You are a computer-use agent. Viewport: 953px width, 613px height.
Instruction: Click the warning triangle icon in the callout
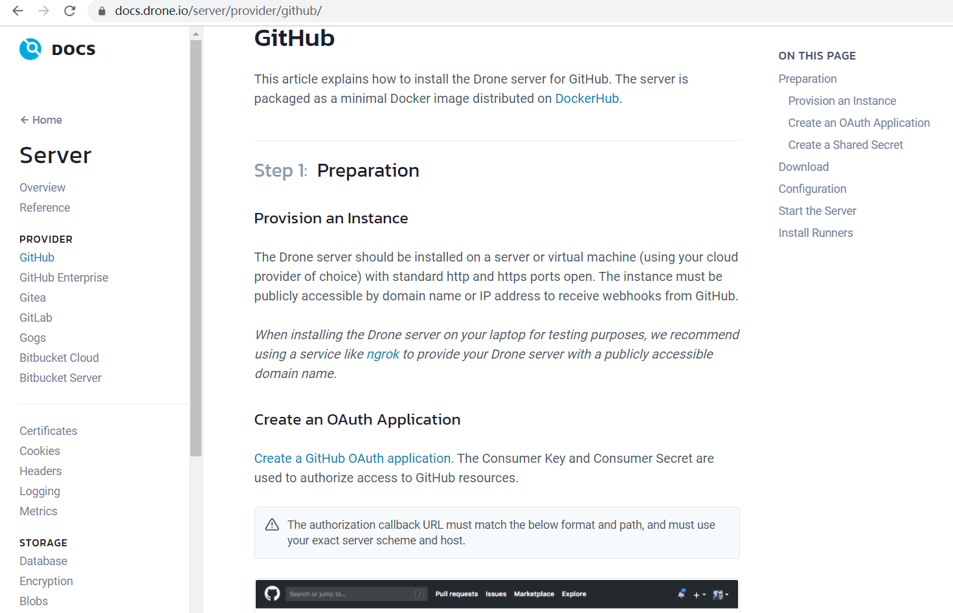[x=273, y=525]
